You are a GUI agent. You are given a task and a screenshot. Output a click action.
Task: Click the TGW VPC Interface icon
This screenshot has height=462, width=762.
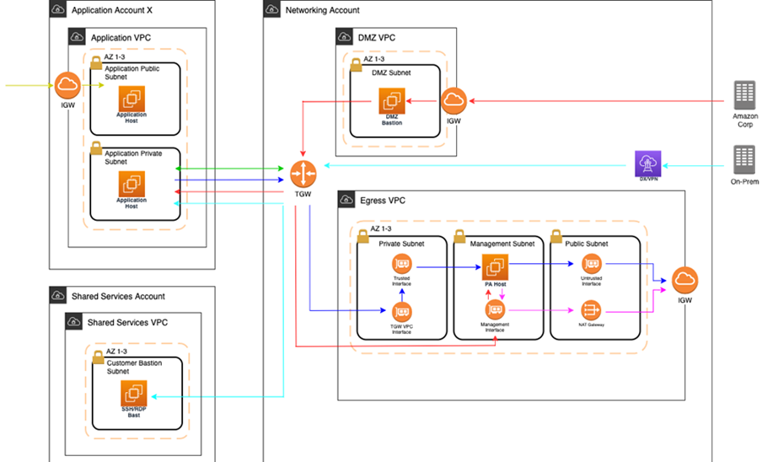tap(401, 313)
